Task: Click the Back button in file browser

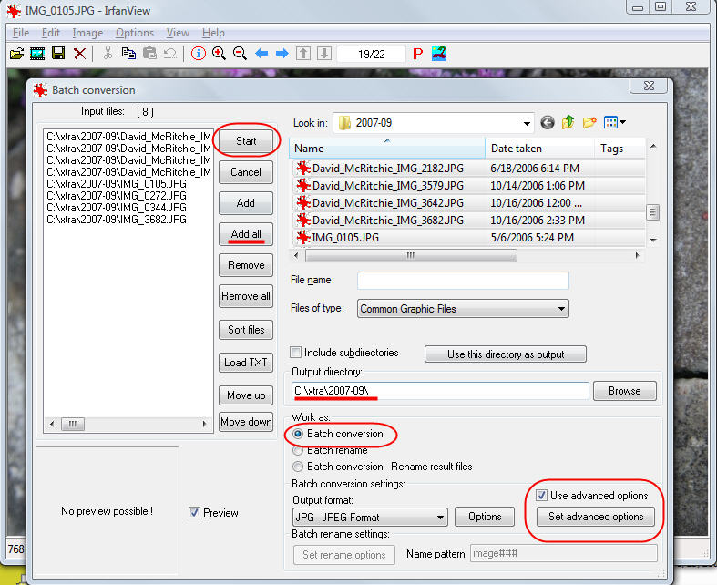Action: pyautogui.click(x=548, y=123)
